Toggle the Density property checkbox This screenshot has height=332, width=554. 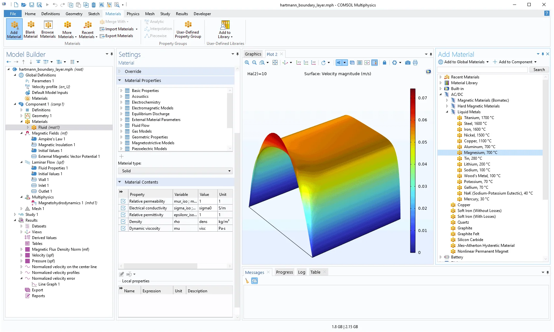[x=123, y=222]
